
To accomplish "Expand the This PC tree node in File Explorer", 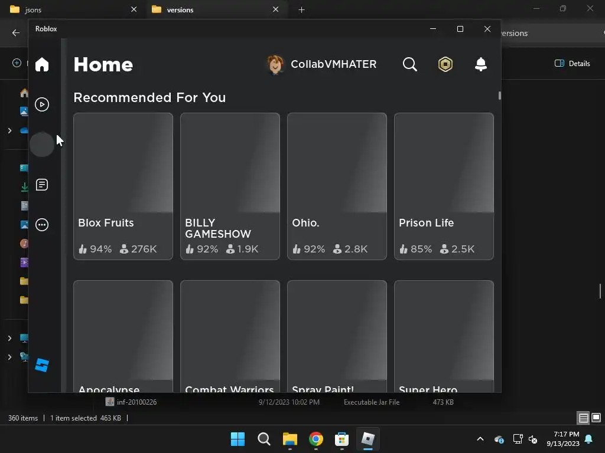I will [x=9, y=338].
